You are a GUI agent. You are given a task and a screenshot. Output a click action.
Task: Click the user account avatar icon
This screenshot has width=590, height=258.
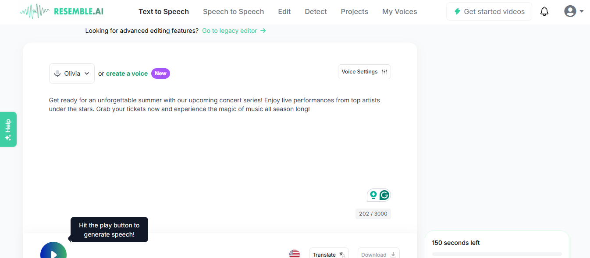point(570,11)
